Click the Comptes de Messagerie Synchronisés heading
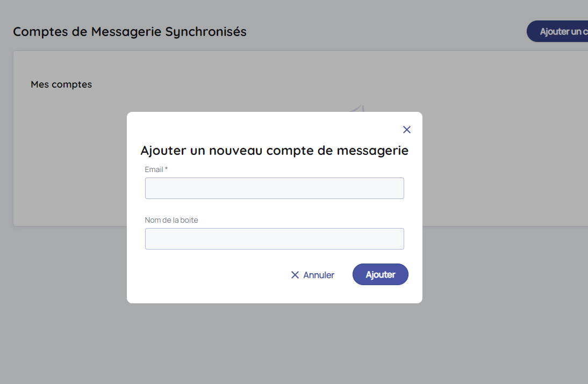 coord(130,32)
